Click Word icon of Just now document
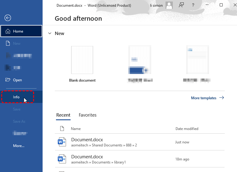Screen dimensions: 237x172 [62, 142]
